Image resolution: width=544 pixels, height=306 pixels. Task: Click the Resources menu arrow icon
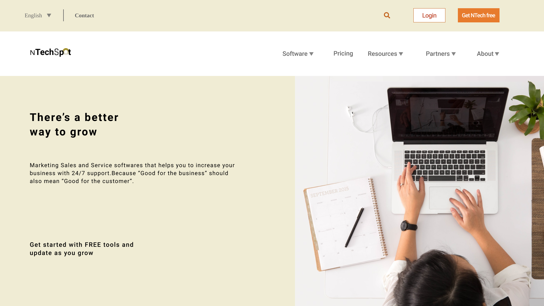pos(401,54)
